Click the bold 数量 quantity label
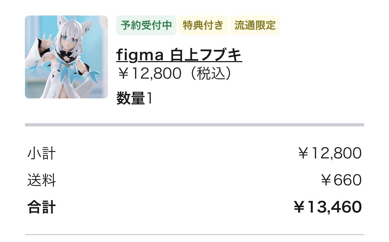The height and width of the screenshot is (242, 389). tap(130, 99)
